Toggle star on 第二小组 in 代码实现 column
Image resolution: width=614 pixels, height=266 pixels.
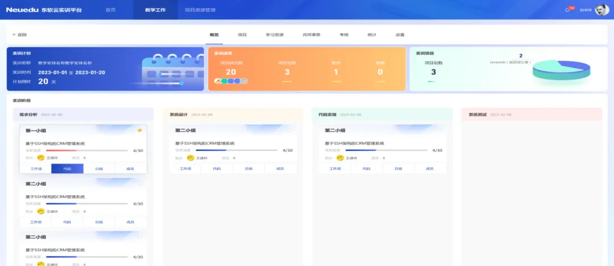(439, 130)
